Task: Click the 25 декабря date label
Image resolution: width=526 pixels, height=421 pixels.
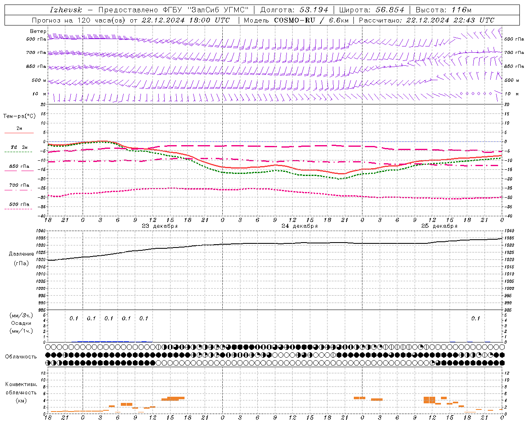Action: point(439,226)
